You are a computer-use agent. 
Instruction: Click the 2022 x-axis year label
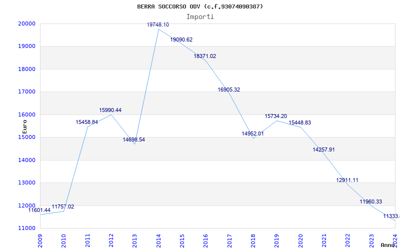(x=347, y=241)
